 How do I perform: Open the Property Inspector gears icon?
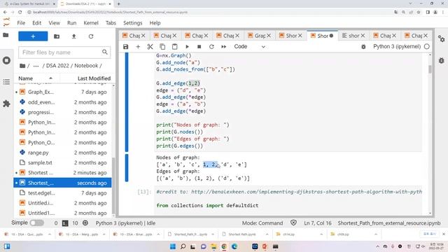(442, 38)
